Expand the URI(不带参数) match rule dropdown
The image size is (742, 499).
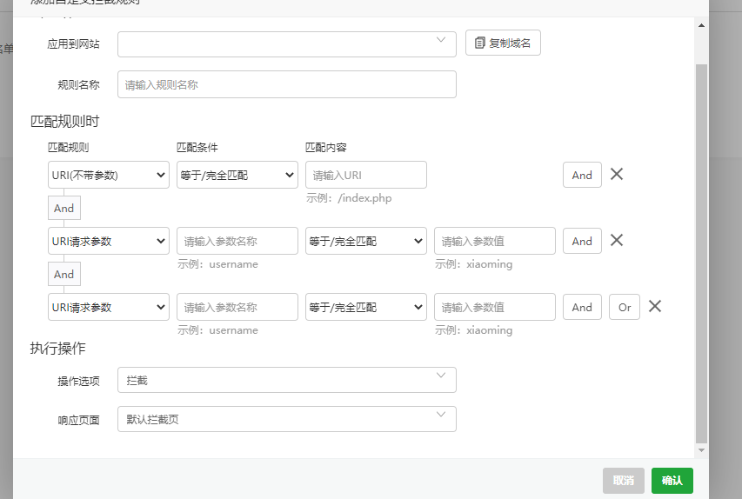coord(109,175)
